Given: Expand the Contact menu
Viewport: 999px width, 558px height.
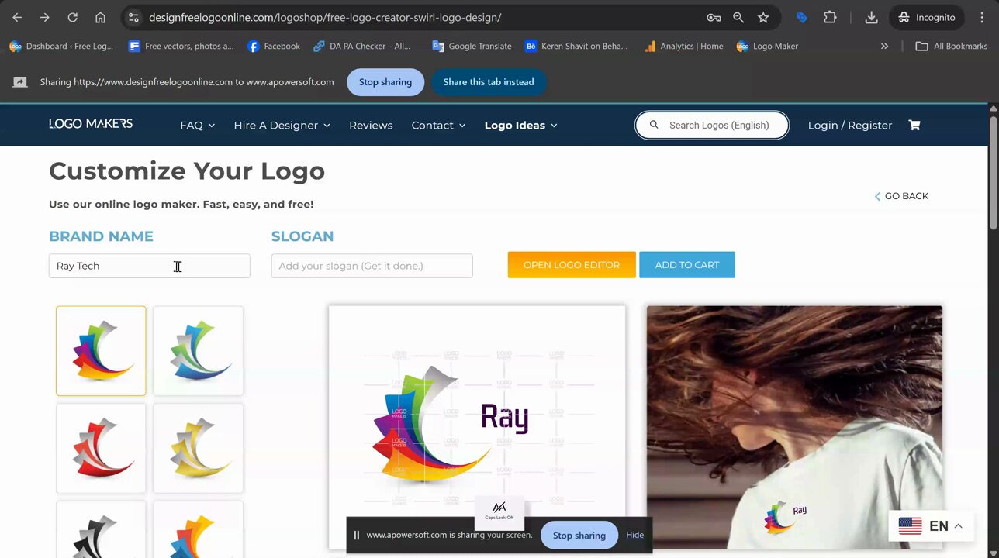Looking at the screenshot, I should [438, 126].
